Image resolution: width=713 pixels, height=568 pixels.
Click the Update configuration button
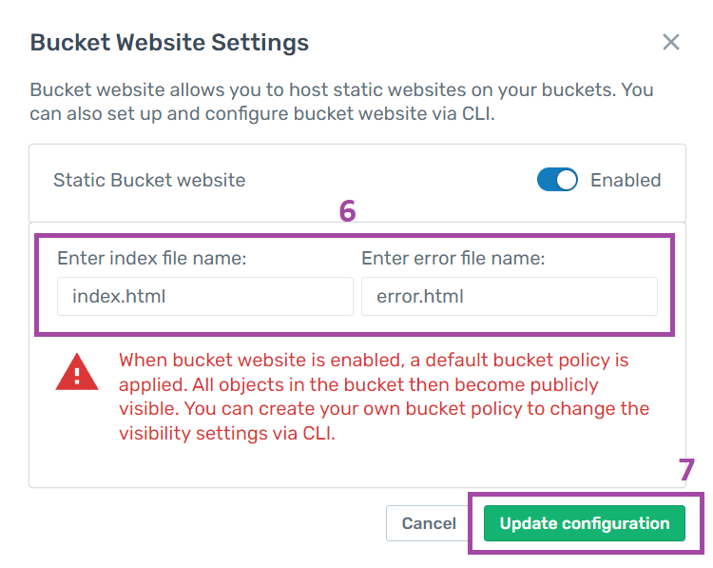585,523
